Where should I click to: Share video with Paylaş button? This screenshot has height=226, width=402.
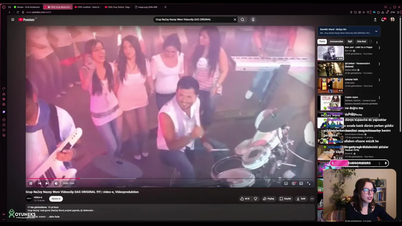pos(269,199)
